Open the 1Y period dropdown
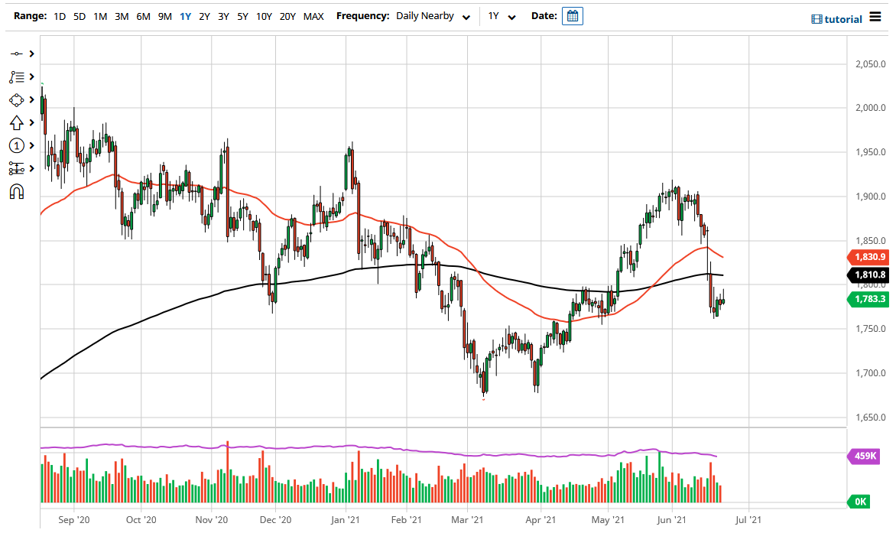Image resolution: width=896 pixels, height=533 pixels. [502, 17]
